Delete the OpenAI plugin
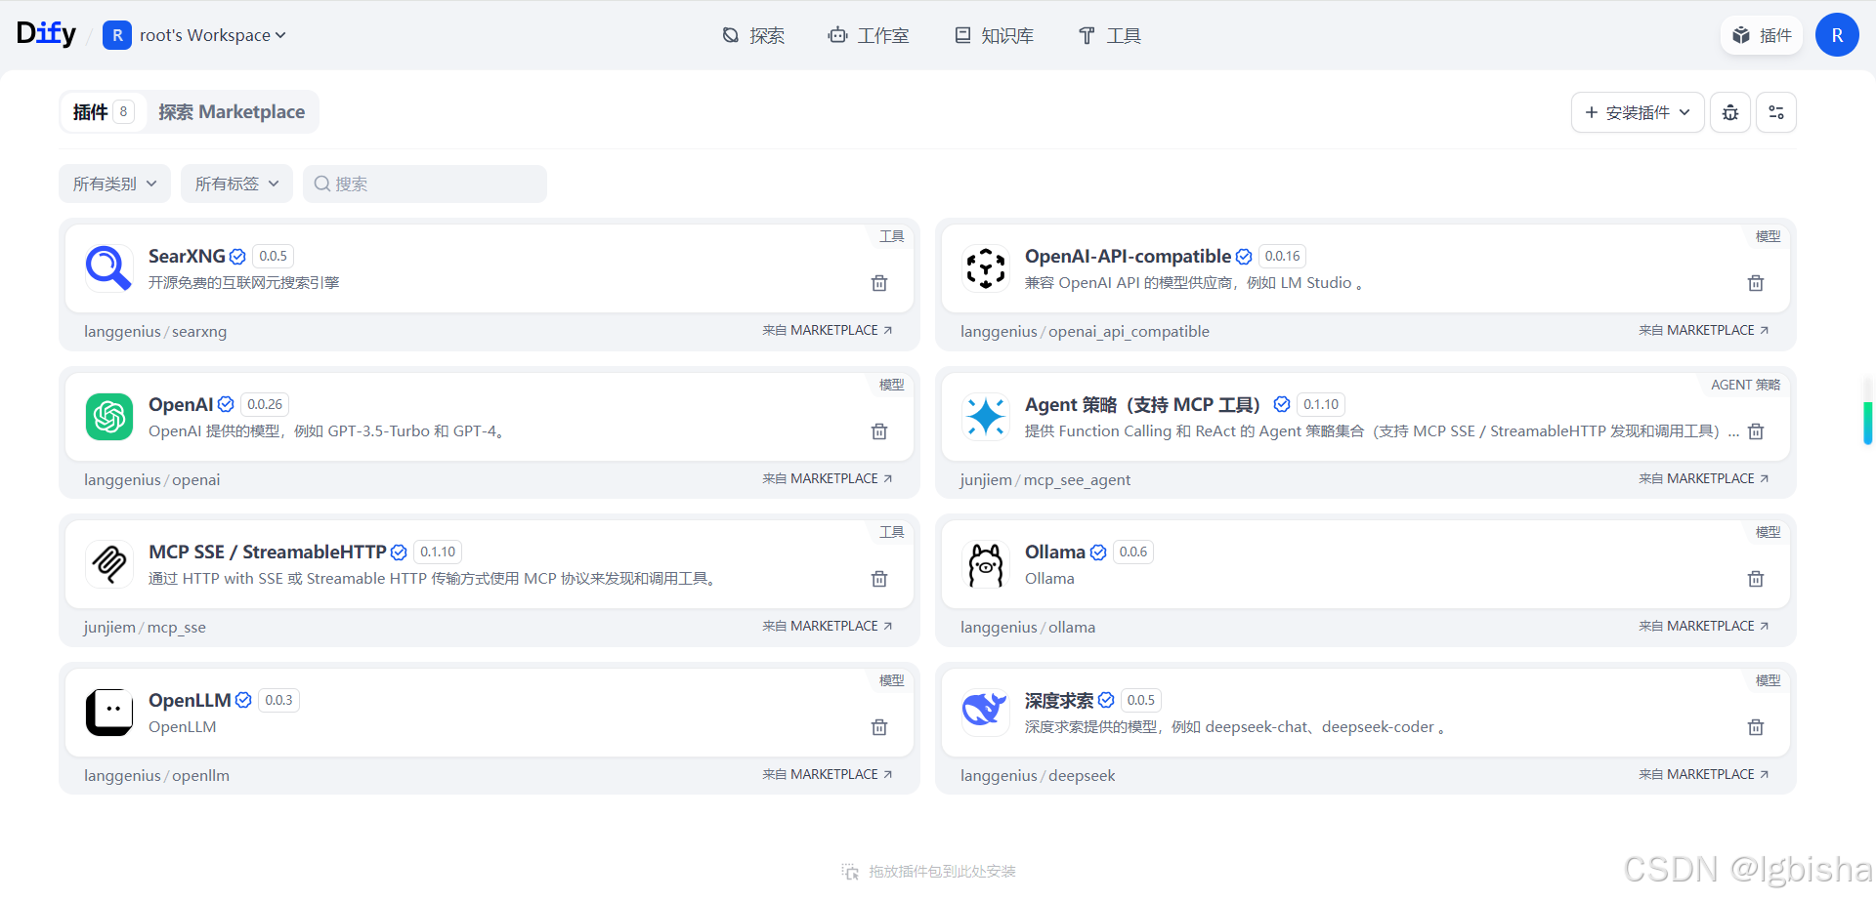The width and height of the screenshot is (1876, 900). 879,431
